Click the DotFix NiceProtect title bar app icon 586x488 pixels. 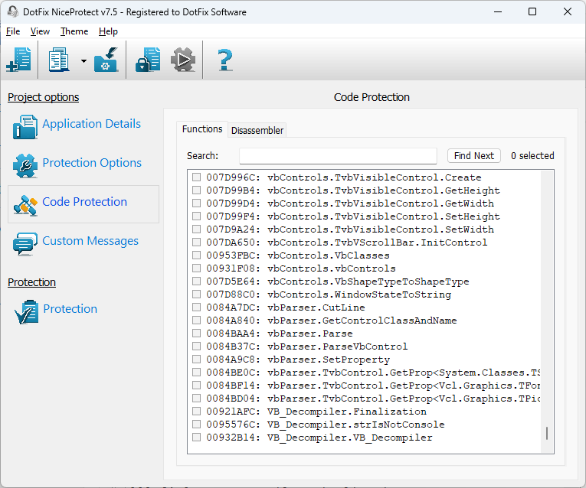pyautogui.click(x=13, y=11)
